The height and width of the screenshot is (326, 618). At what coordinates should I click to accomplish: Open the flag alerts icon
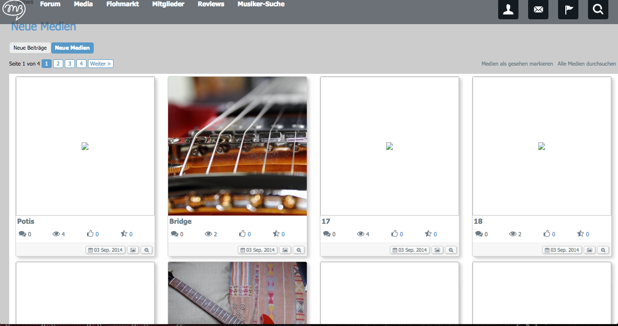[568, 10]
